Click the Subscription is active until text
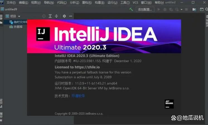 83,77
